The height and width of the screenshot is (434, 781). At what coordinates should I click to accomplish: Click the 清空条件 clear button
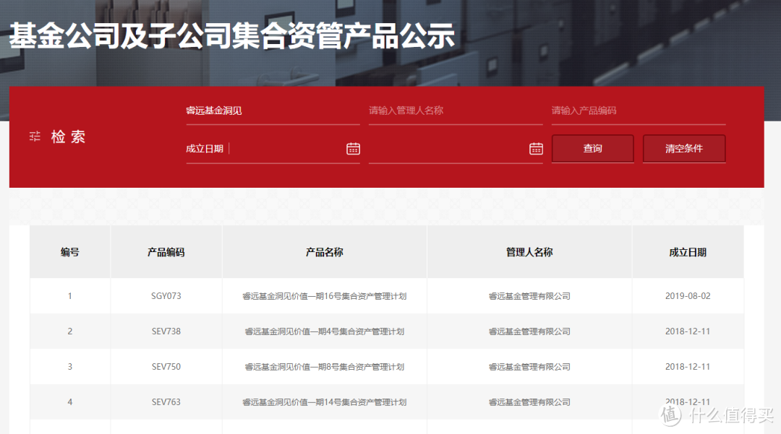[684, 149]
